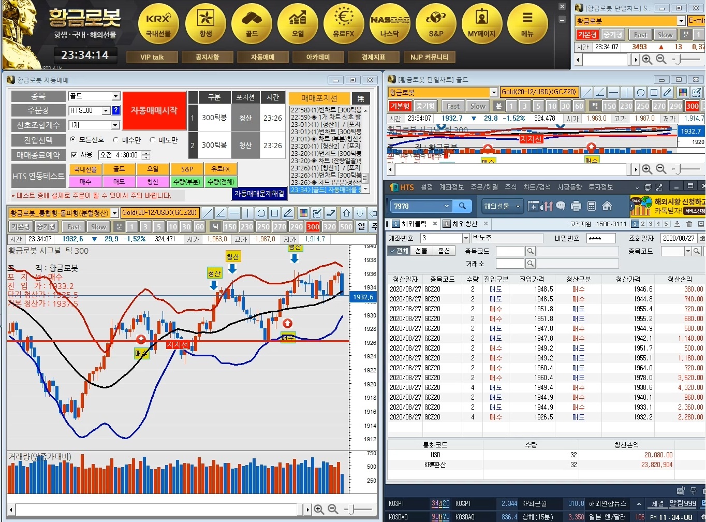706x522 pixels.
Task: Click the 공지사항 button
Action: (207, 57)
